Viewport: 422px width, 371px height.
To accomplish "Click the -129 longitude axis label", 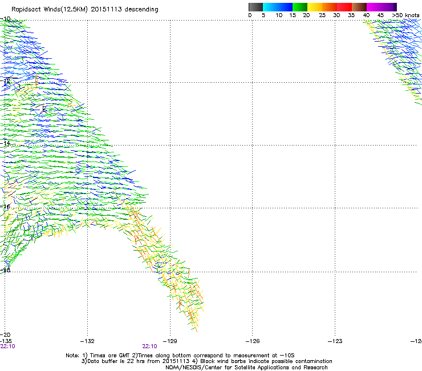I will pyautogui.click(x=170, y=341).
